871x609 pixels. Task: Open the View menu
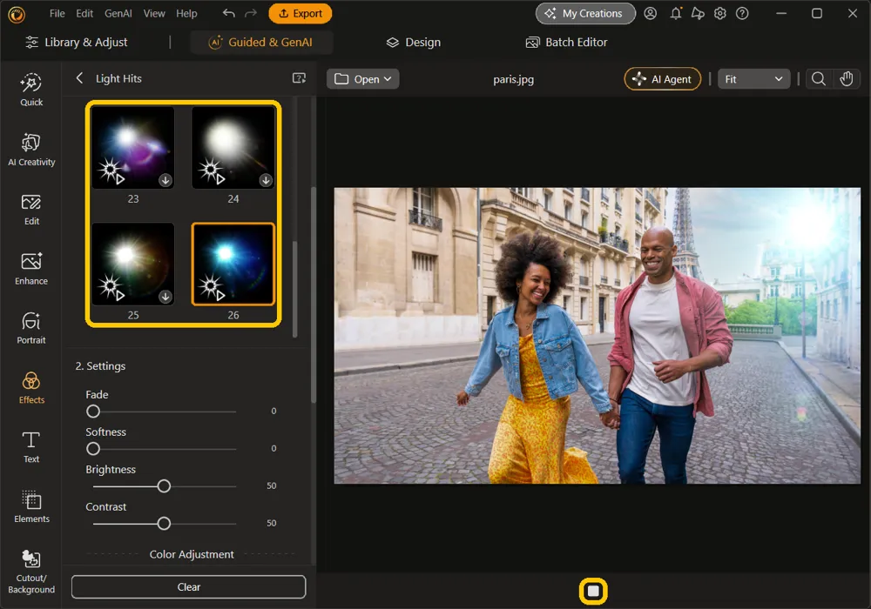click(154, 13)
